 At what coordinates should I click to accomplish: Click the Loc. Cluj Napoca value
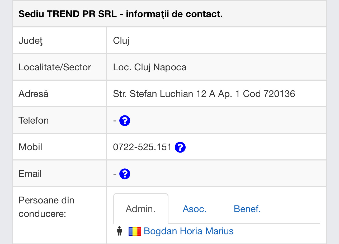[150, 67]
